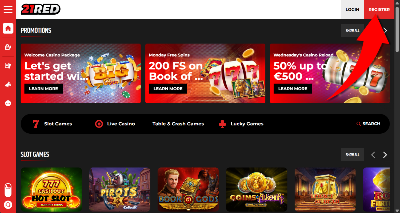Open the slot machine sidebar icon
The width and height of the screenshot is (400, 213).
pyautogui.click(x=8, y=47)
